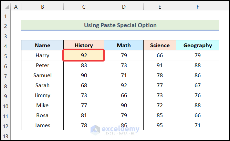
Task: Select column F header
Action: 198,7
